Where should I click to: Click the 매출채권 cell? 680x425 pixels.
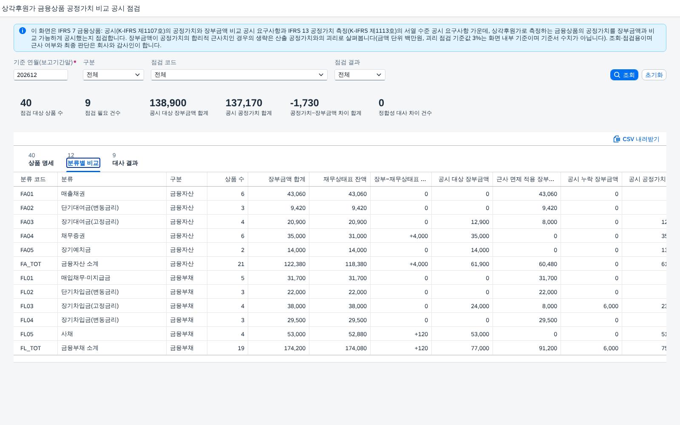pos(112,194)
